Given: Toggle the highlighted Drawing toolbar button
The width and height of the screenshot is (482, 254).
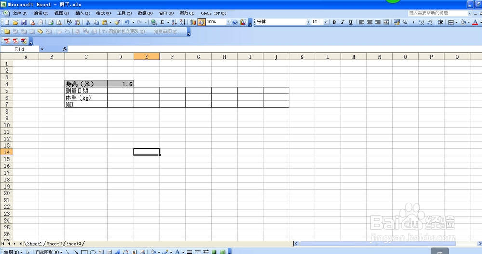Looking at the screenshot, I should [x=201, y=22].
